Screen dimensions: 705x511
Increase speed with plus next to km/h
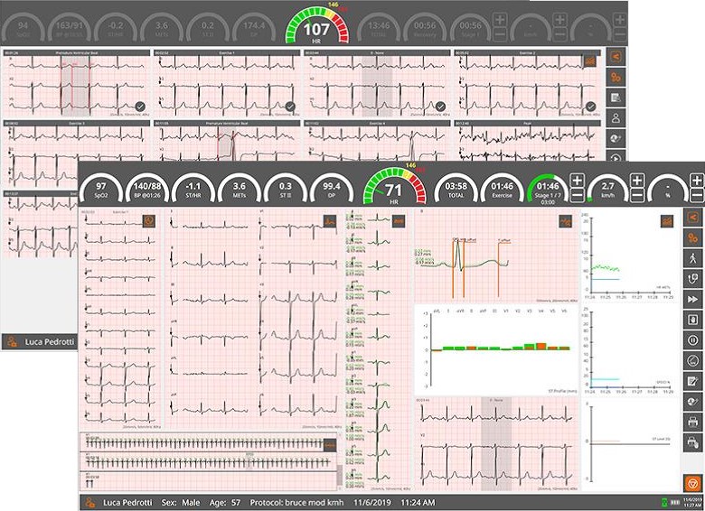click(x=638, y=181)
